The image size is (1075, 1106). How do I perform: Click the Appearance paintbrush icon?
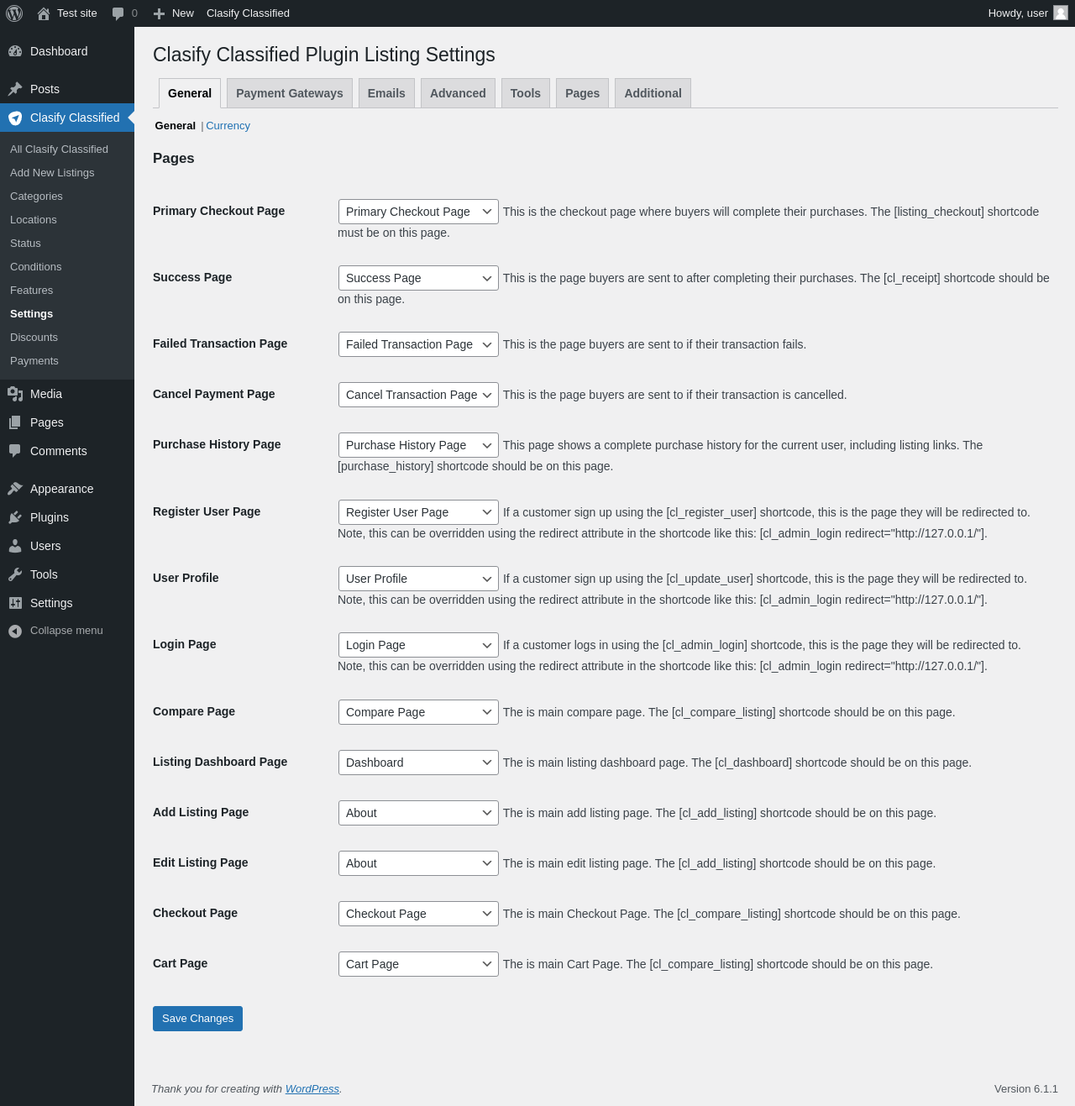tap(15, 489)
